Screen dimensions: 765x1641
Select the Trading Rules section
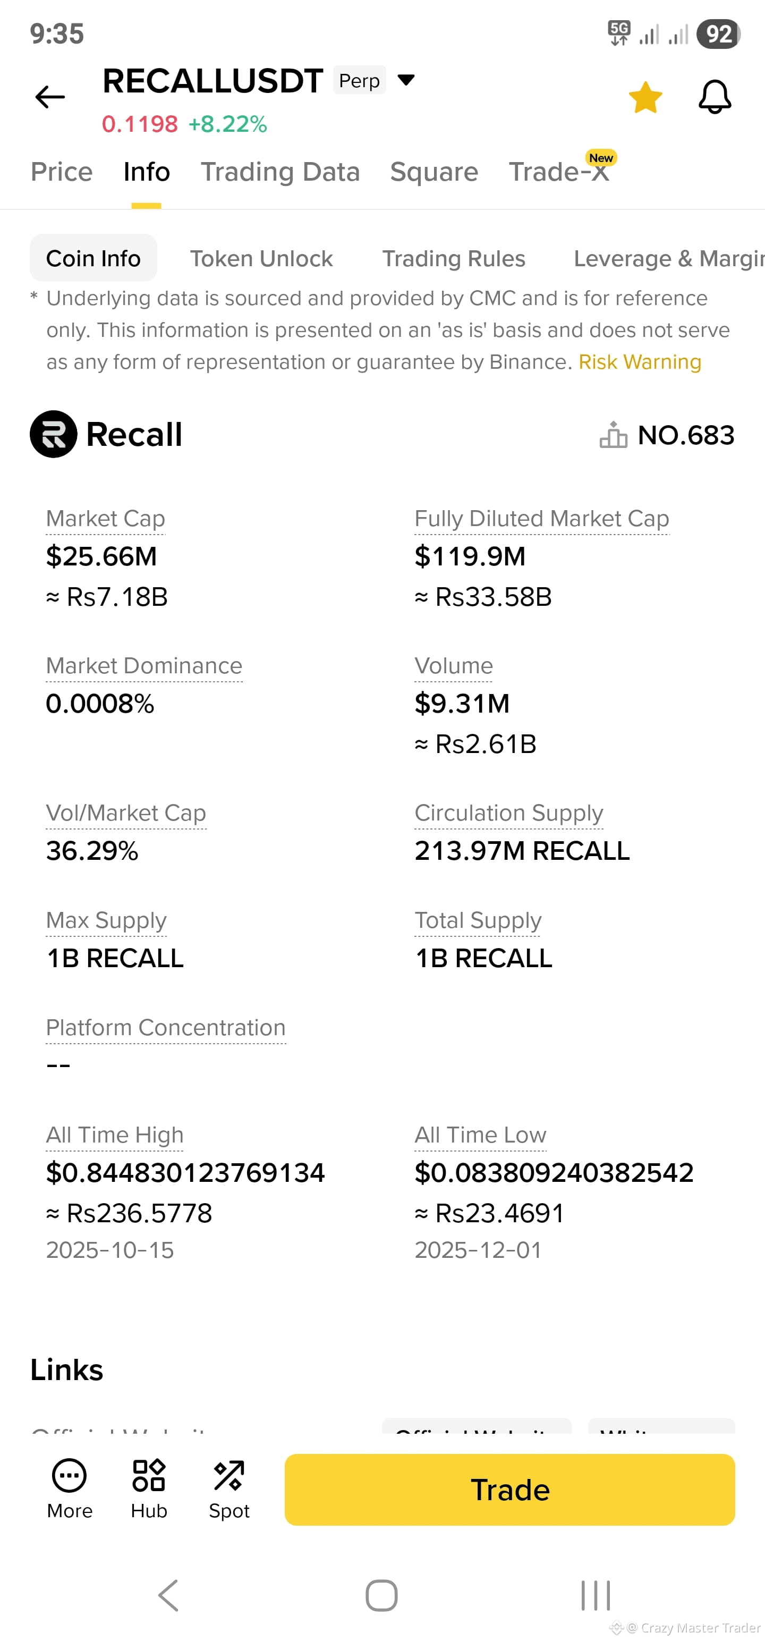454,259
